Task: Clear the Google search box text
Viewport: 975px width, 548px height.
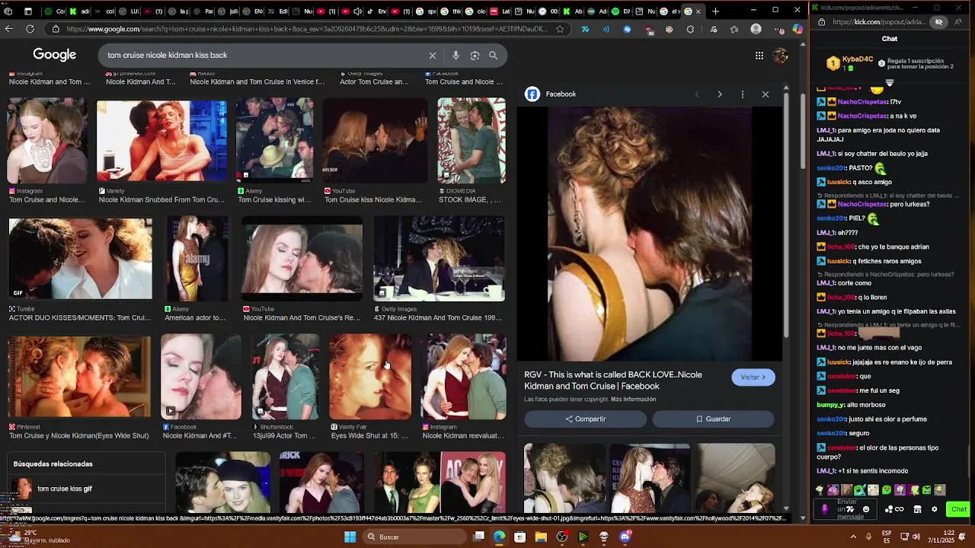Action: coord(432,56)
